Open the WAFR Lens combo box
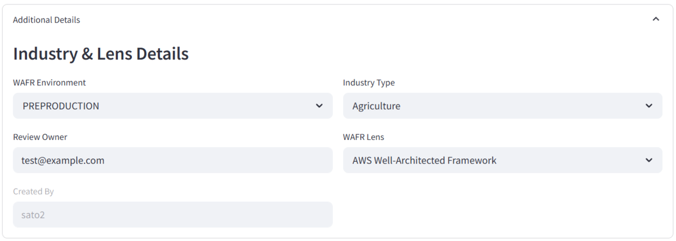This screenshot has height=241, width=676. click(502, 160)
